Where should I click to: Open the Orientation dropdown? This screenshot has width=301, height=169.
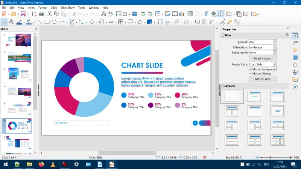(275, 47)
